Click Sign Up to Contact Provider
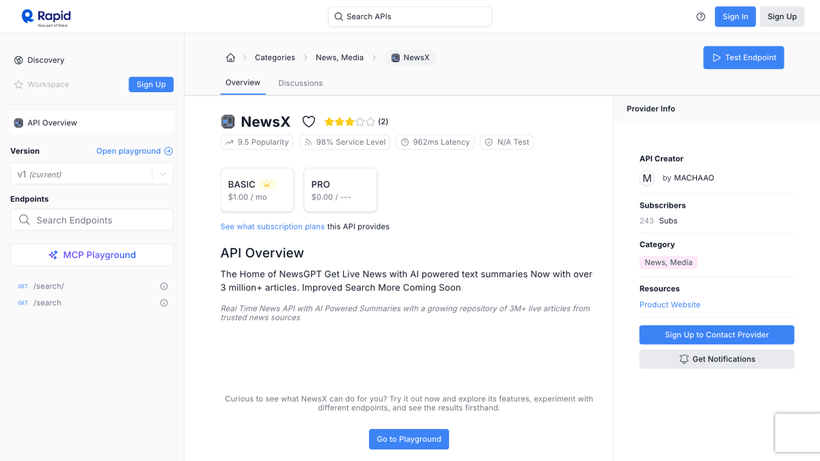This screenshot has height=461, width=820. pyautogui.click(x=717, y=335)
